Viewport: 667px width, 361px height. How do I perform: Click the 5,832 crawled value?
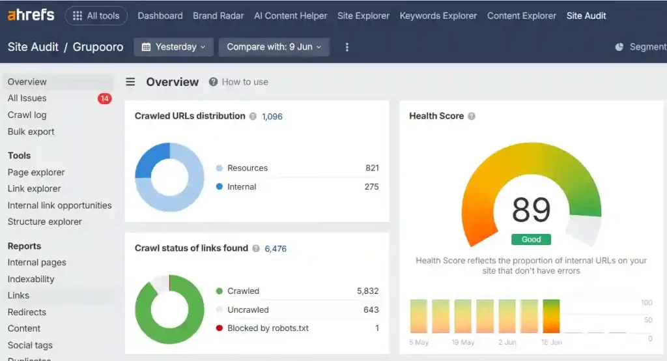367,291
